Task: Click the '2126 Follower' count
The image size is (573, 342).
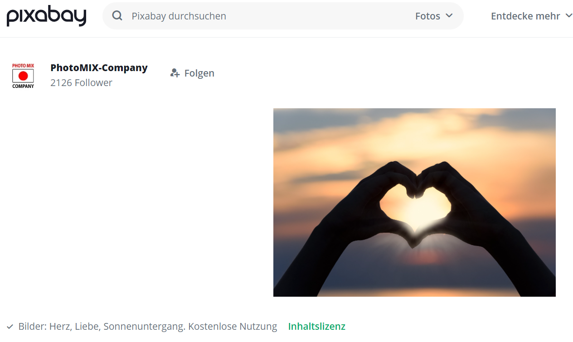Action: 81,82
